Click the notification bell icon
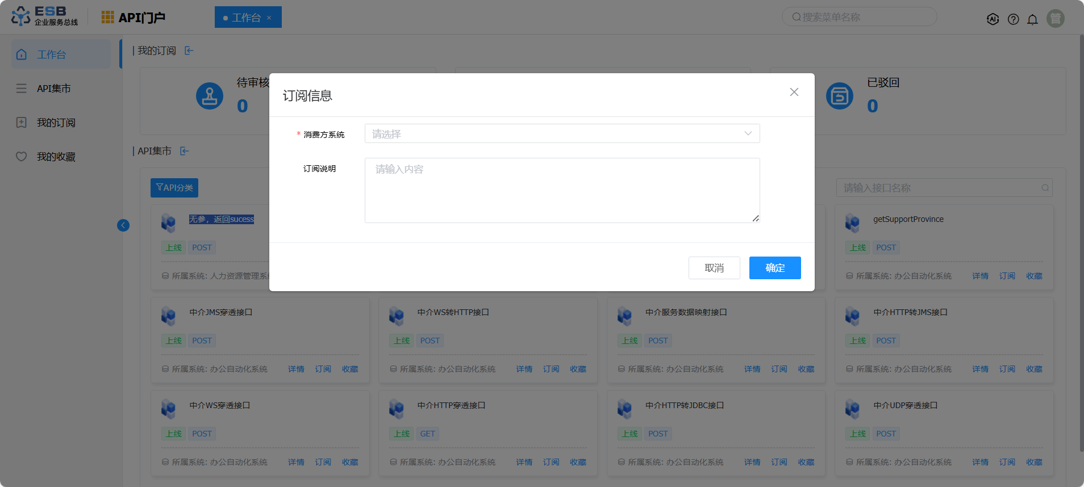The image size is (1084, 487). 1032,19
